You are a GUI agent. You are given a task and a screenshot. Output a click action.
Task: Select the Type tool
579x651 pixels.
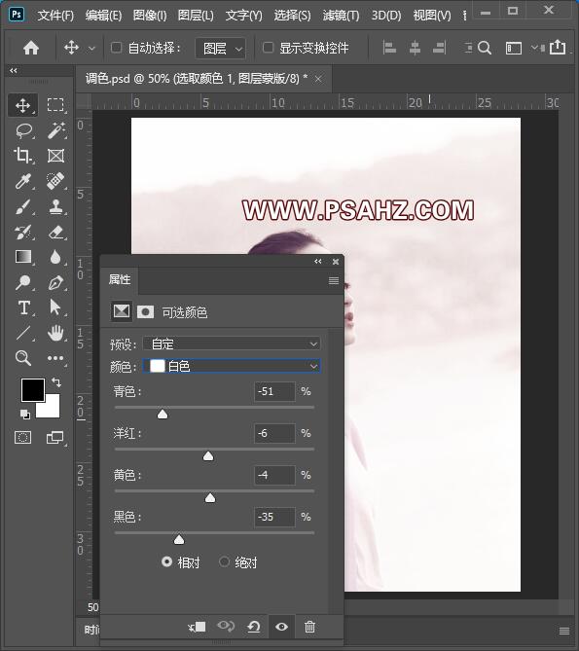[23, 308]
